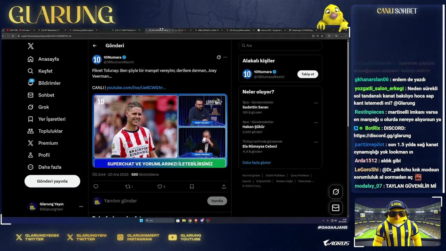The height and width of the screenshot is (251, 446).
Task: Open three-dot menu on the 10Numara post
Action: [x=225, y=57]
